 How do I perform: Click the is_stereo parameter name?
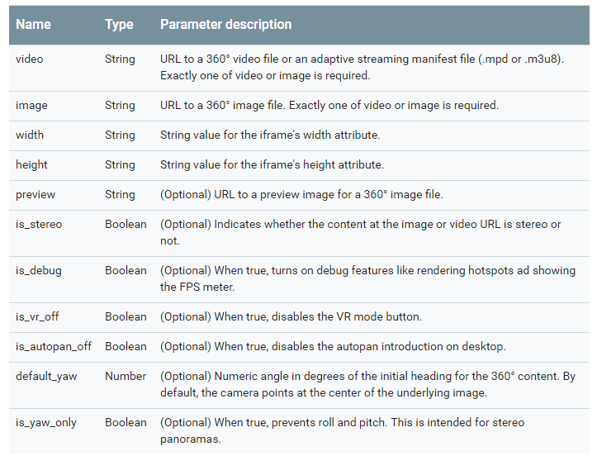pyautogui.click(x=39, y=225)
